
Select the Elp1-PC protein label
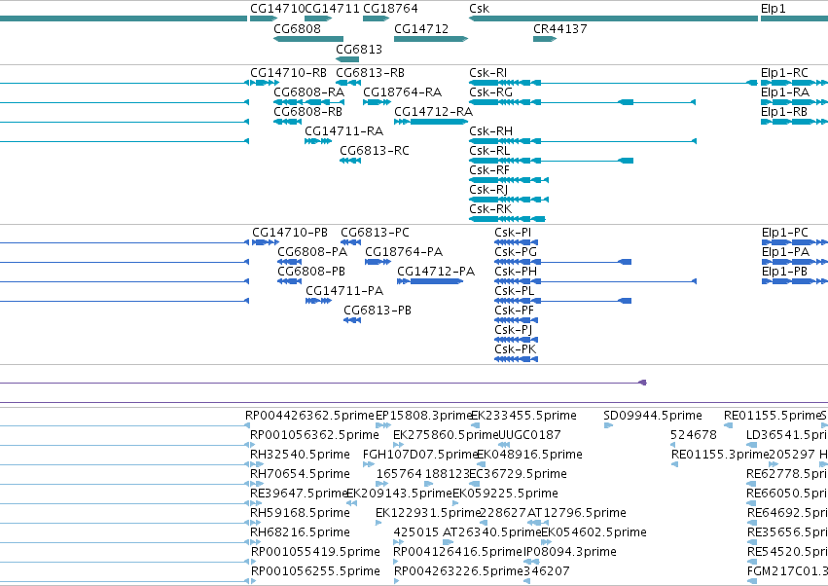point(784,233)
